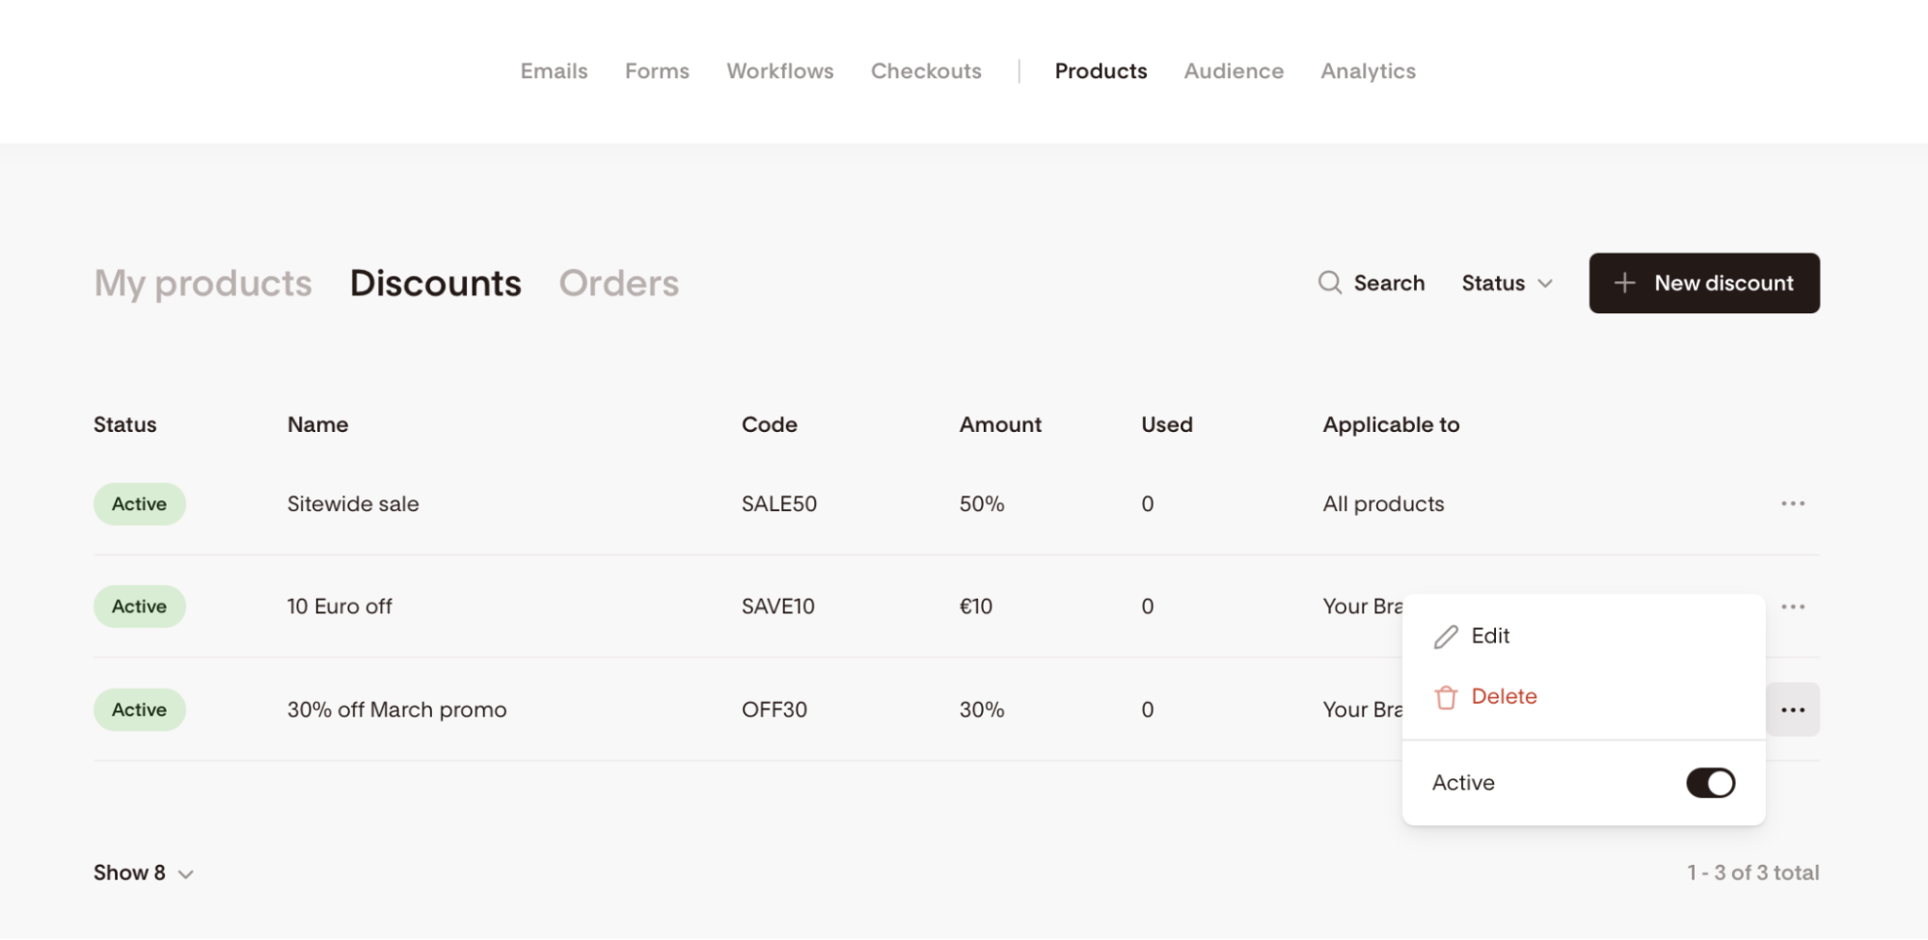Screen dimensions: 1928x940
Task: Click the Active badge for Sitewide sale
Action: click(x=139, y=504)
